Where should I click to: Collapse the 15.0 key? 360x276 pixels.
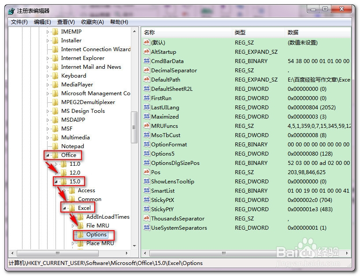tap(56, 182)
